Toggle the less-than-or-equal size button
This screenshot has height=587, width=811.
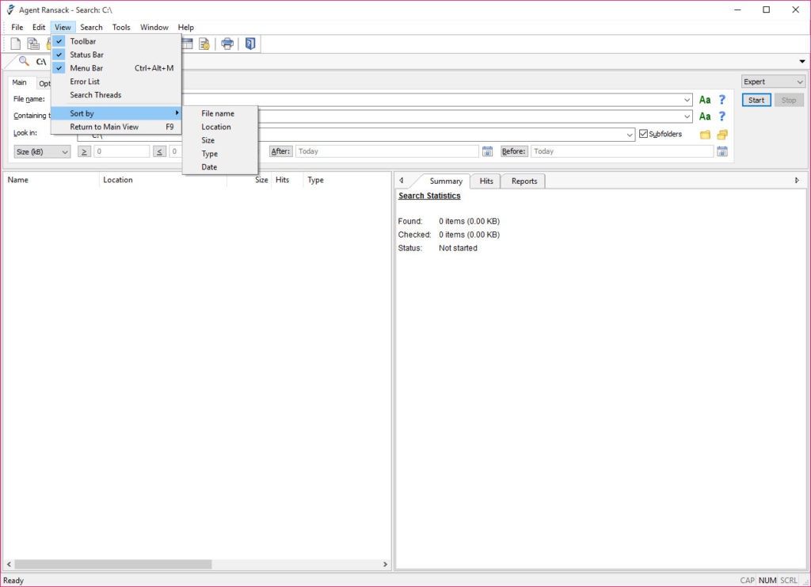[160, 151]
